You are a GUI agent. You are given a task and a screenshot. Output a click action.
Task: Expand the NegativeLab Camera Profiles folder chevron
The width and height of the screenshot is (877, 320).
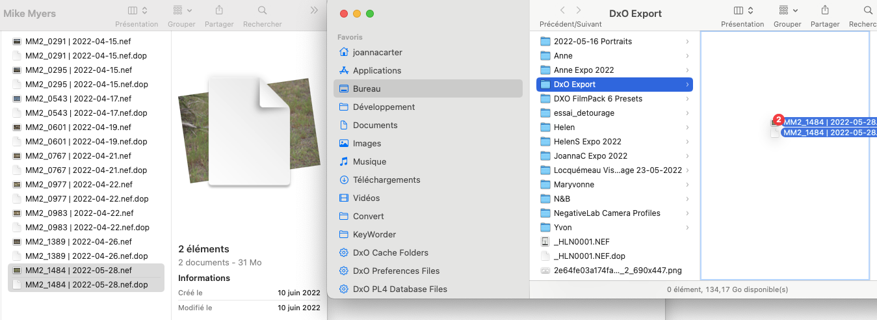click(687, 213)
